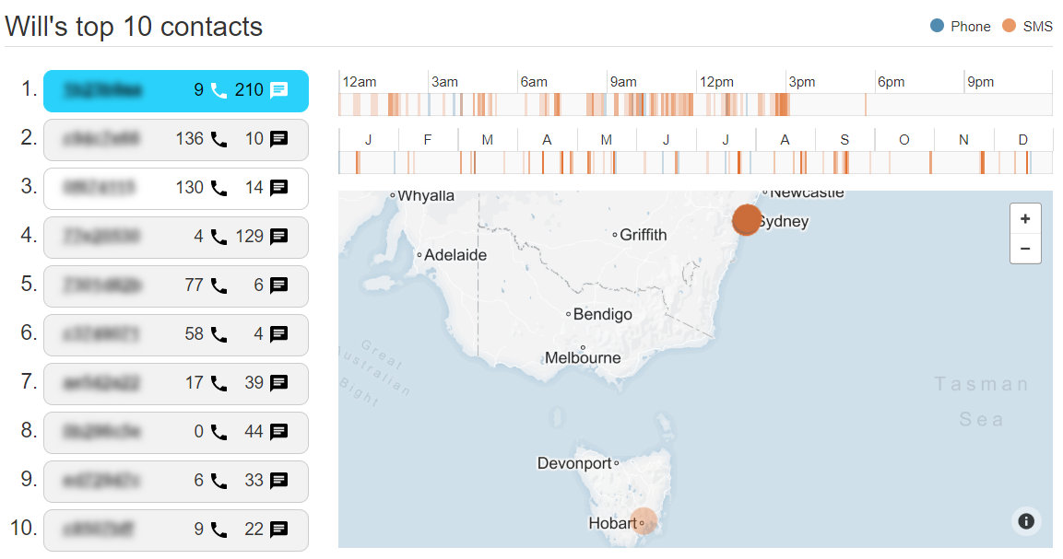
Task: Click the Griffith label on the map
Action: [644, 235]
